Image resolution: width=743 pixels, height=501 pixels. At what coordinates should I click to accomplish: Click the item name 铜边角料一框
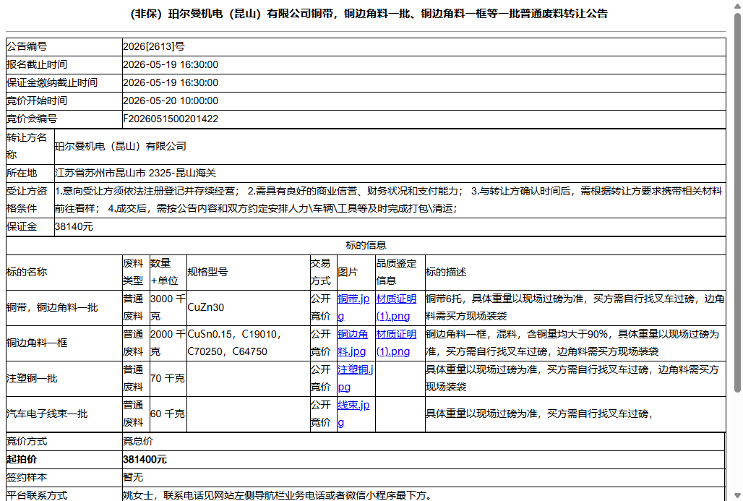37,343
